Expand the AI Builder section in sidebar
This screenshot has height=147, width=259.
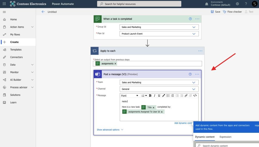(x=32, y=80)
